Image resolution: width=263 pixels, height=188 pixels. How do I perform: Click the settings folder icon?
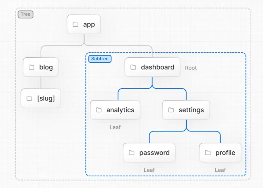pyautogui.click(x=171, y=110)
